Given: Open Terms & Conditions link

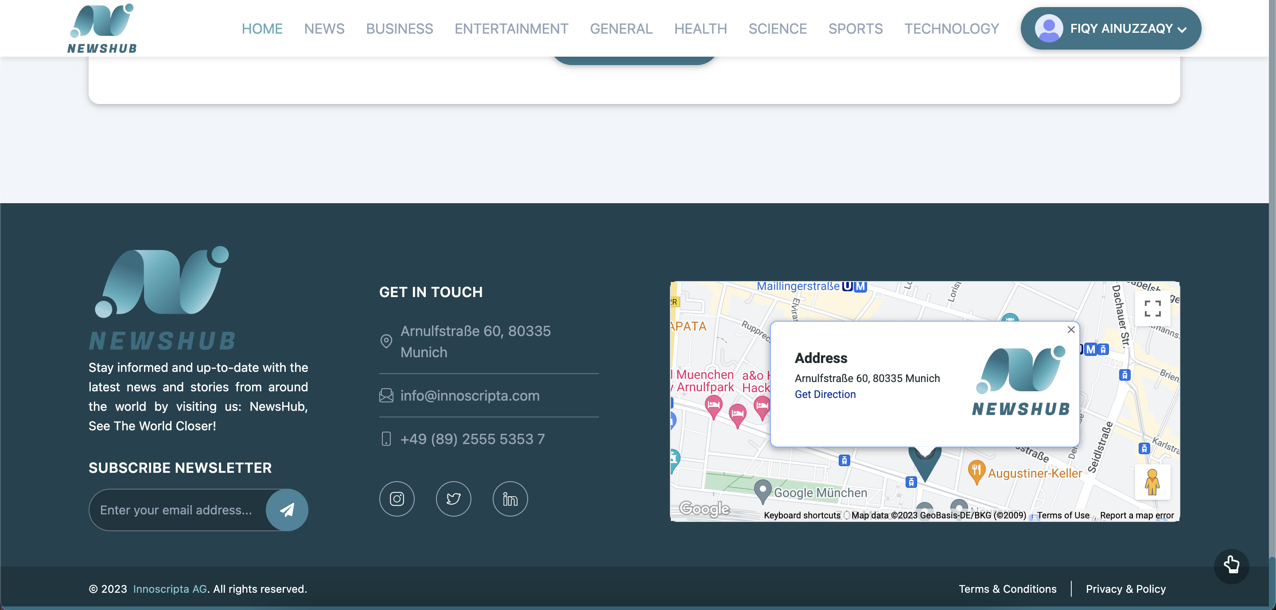Looking at the screenshot, I should click(1007, 589).
